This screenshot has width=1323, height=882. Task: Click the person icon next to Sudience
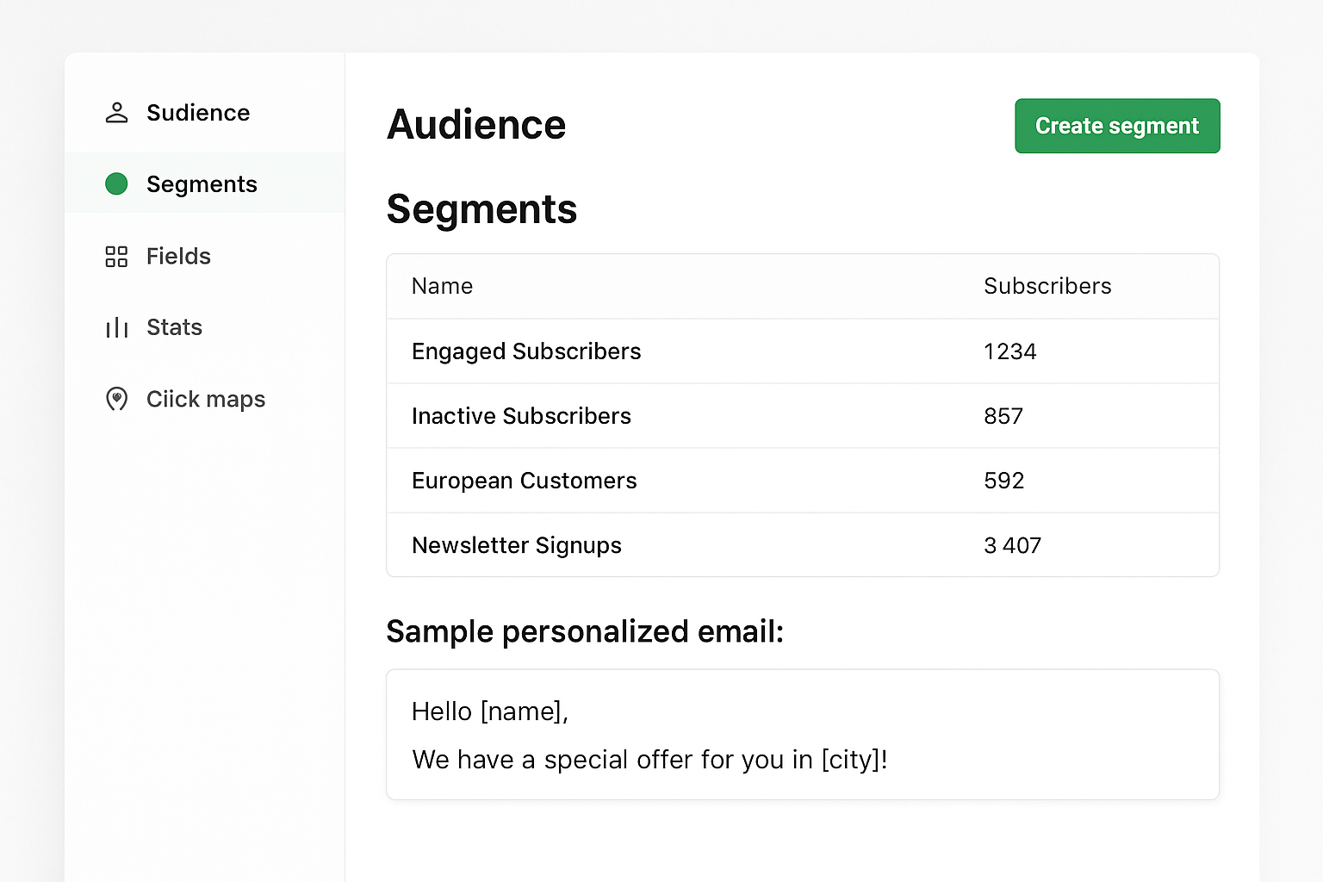click(x=115, y=112)
